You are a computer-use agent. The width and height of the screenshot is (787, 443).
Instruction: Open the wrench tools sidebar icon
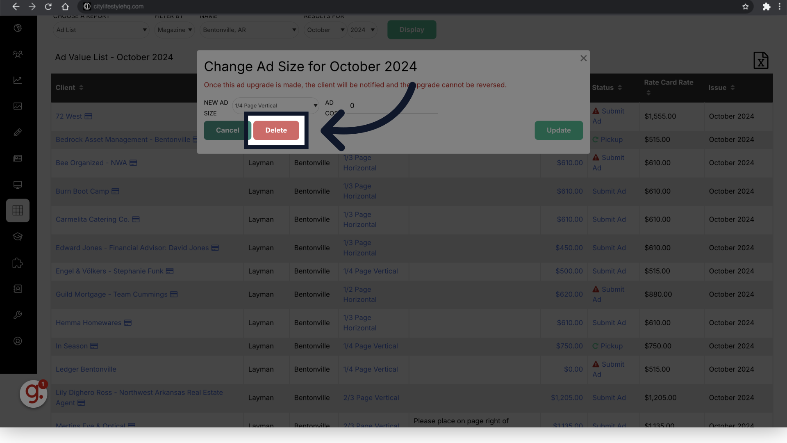[x=18, y=315]
